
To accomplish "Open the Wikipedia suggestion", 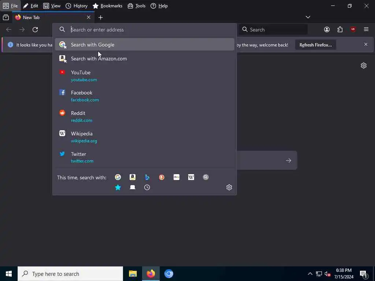I will point(144,137).
